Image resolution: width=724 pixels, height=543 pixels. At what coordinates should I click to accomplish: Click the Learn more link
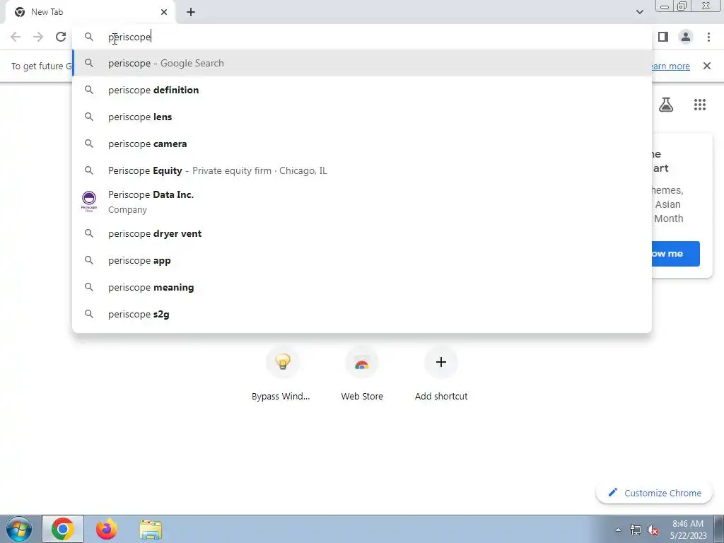pos(670,66)
